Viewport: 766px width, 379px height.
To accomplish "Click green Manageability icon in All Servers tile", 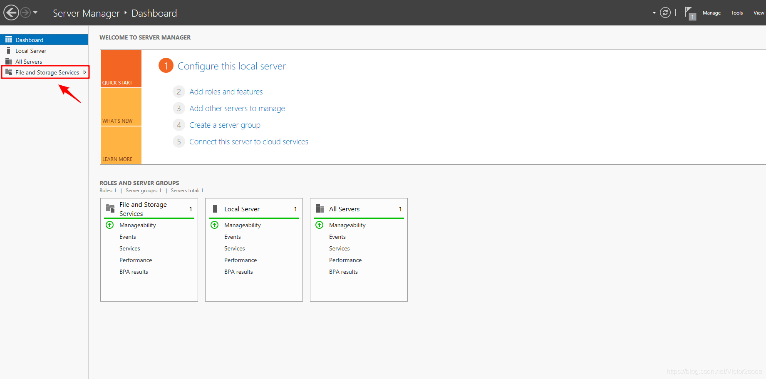I will pyautogui.click(x=320, y=225).
